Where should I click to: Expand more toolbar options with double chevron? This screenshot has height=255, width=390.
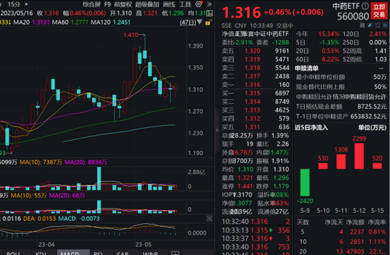point(209,4)
